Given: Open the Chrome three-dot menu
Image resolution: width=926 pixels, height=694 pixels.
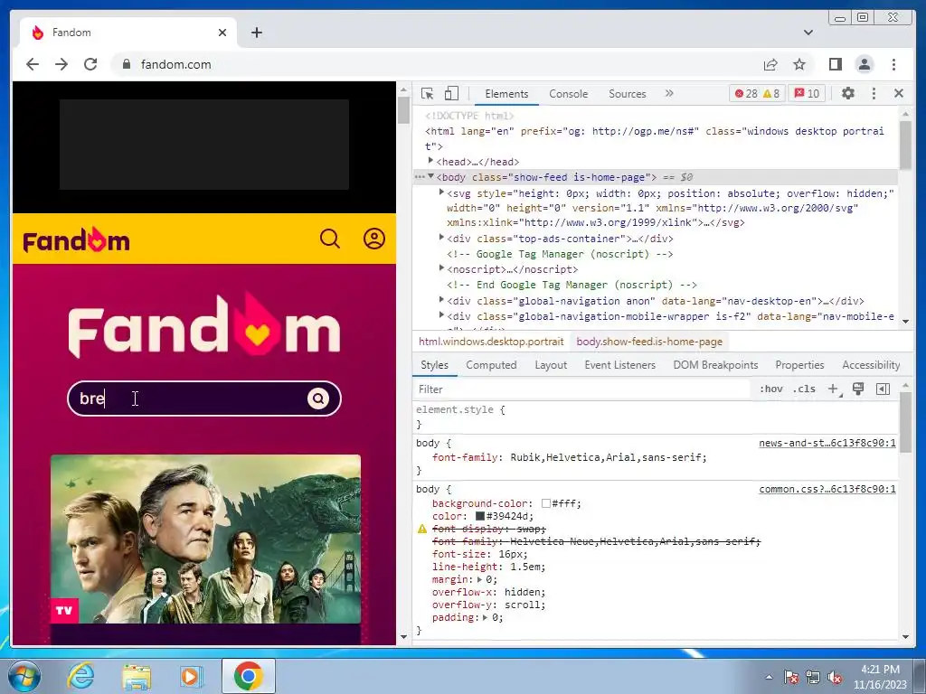Looking at the screenshot, I should [x=894, y=64].
